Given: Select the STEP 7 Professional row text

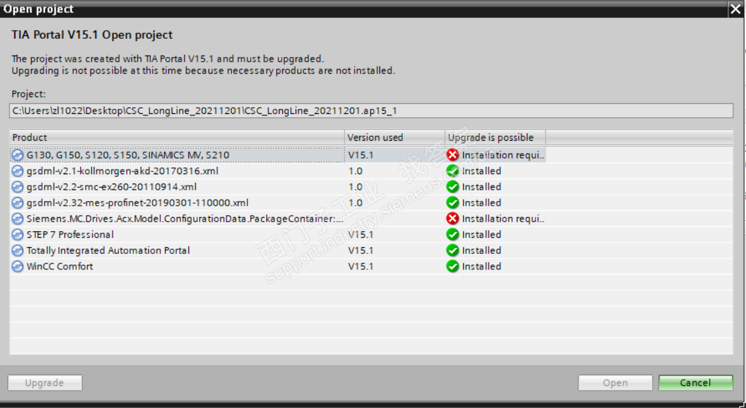Looking at the screenshot, I should pyautogui.click(x=70, y=235).
